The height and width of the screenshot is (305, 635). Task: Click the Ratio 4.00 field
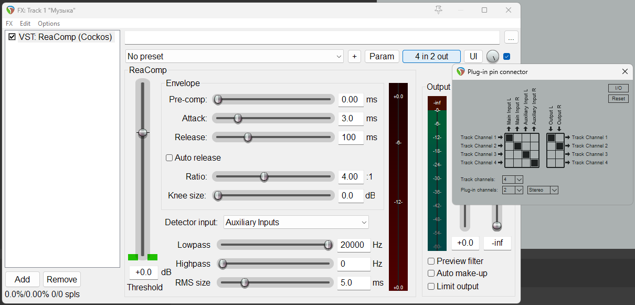point(351,176)
